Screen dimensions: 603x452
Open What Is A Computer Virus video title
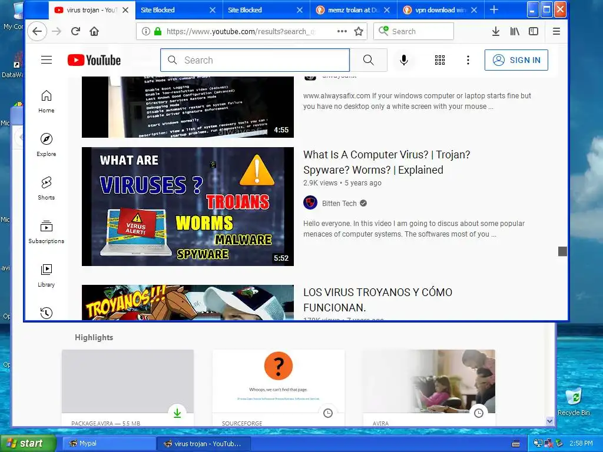pos(386,162)
